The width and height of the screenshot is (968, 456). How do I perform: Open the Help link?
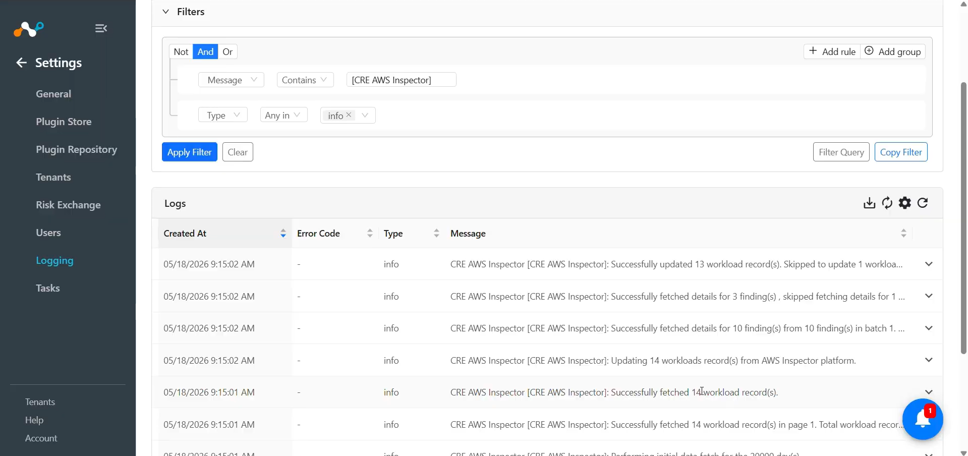(34, 420)
